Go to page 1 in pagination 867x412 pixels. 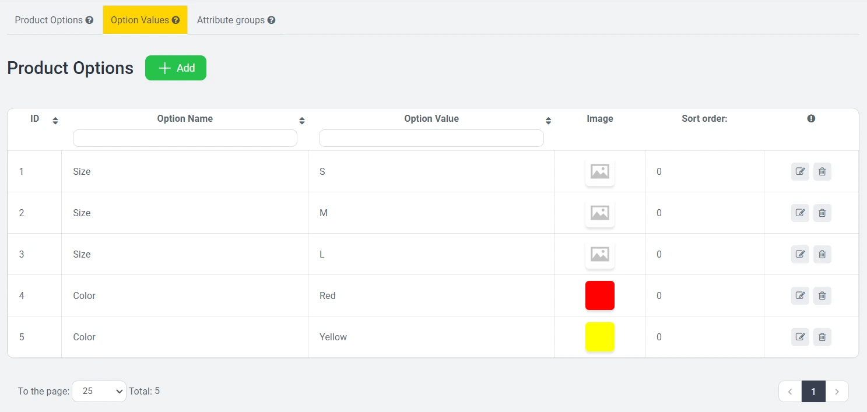pyautogui.click(x=813, y=392)
